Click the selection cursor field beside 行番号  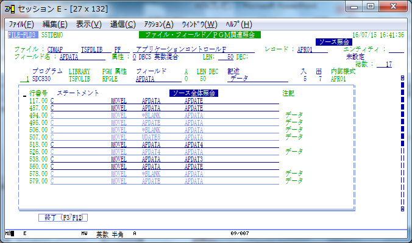(25, 94)
